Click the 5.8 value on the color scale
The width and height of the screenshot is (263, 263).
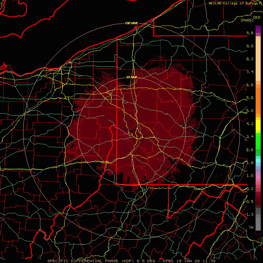coord(250,98)
